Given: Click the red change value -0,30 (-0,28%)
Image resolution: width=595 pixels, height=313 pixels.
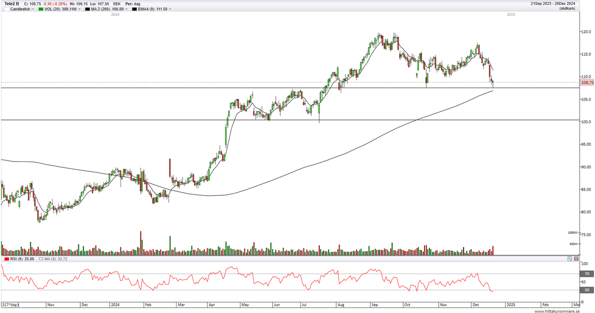Looking at the screenshot, I should pyautogui.click(x=55, y=3).
